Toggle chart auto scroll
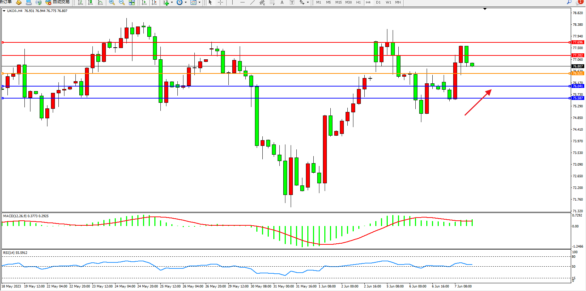The width and height of the screenshot is (586, 291). [x=144, y=2]
